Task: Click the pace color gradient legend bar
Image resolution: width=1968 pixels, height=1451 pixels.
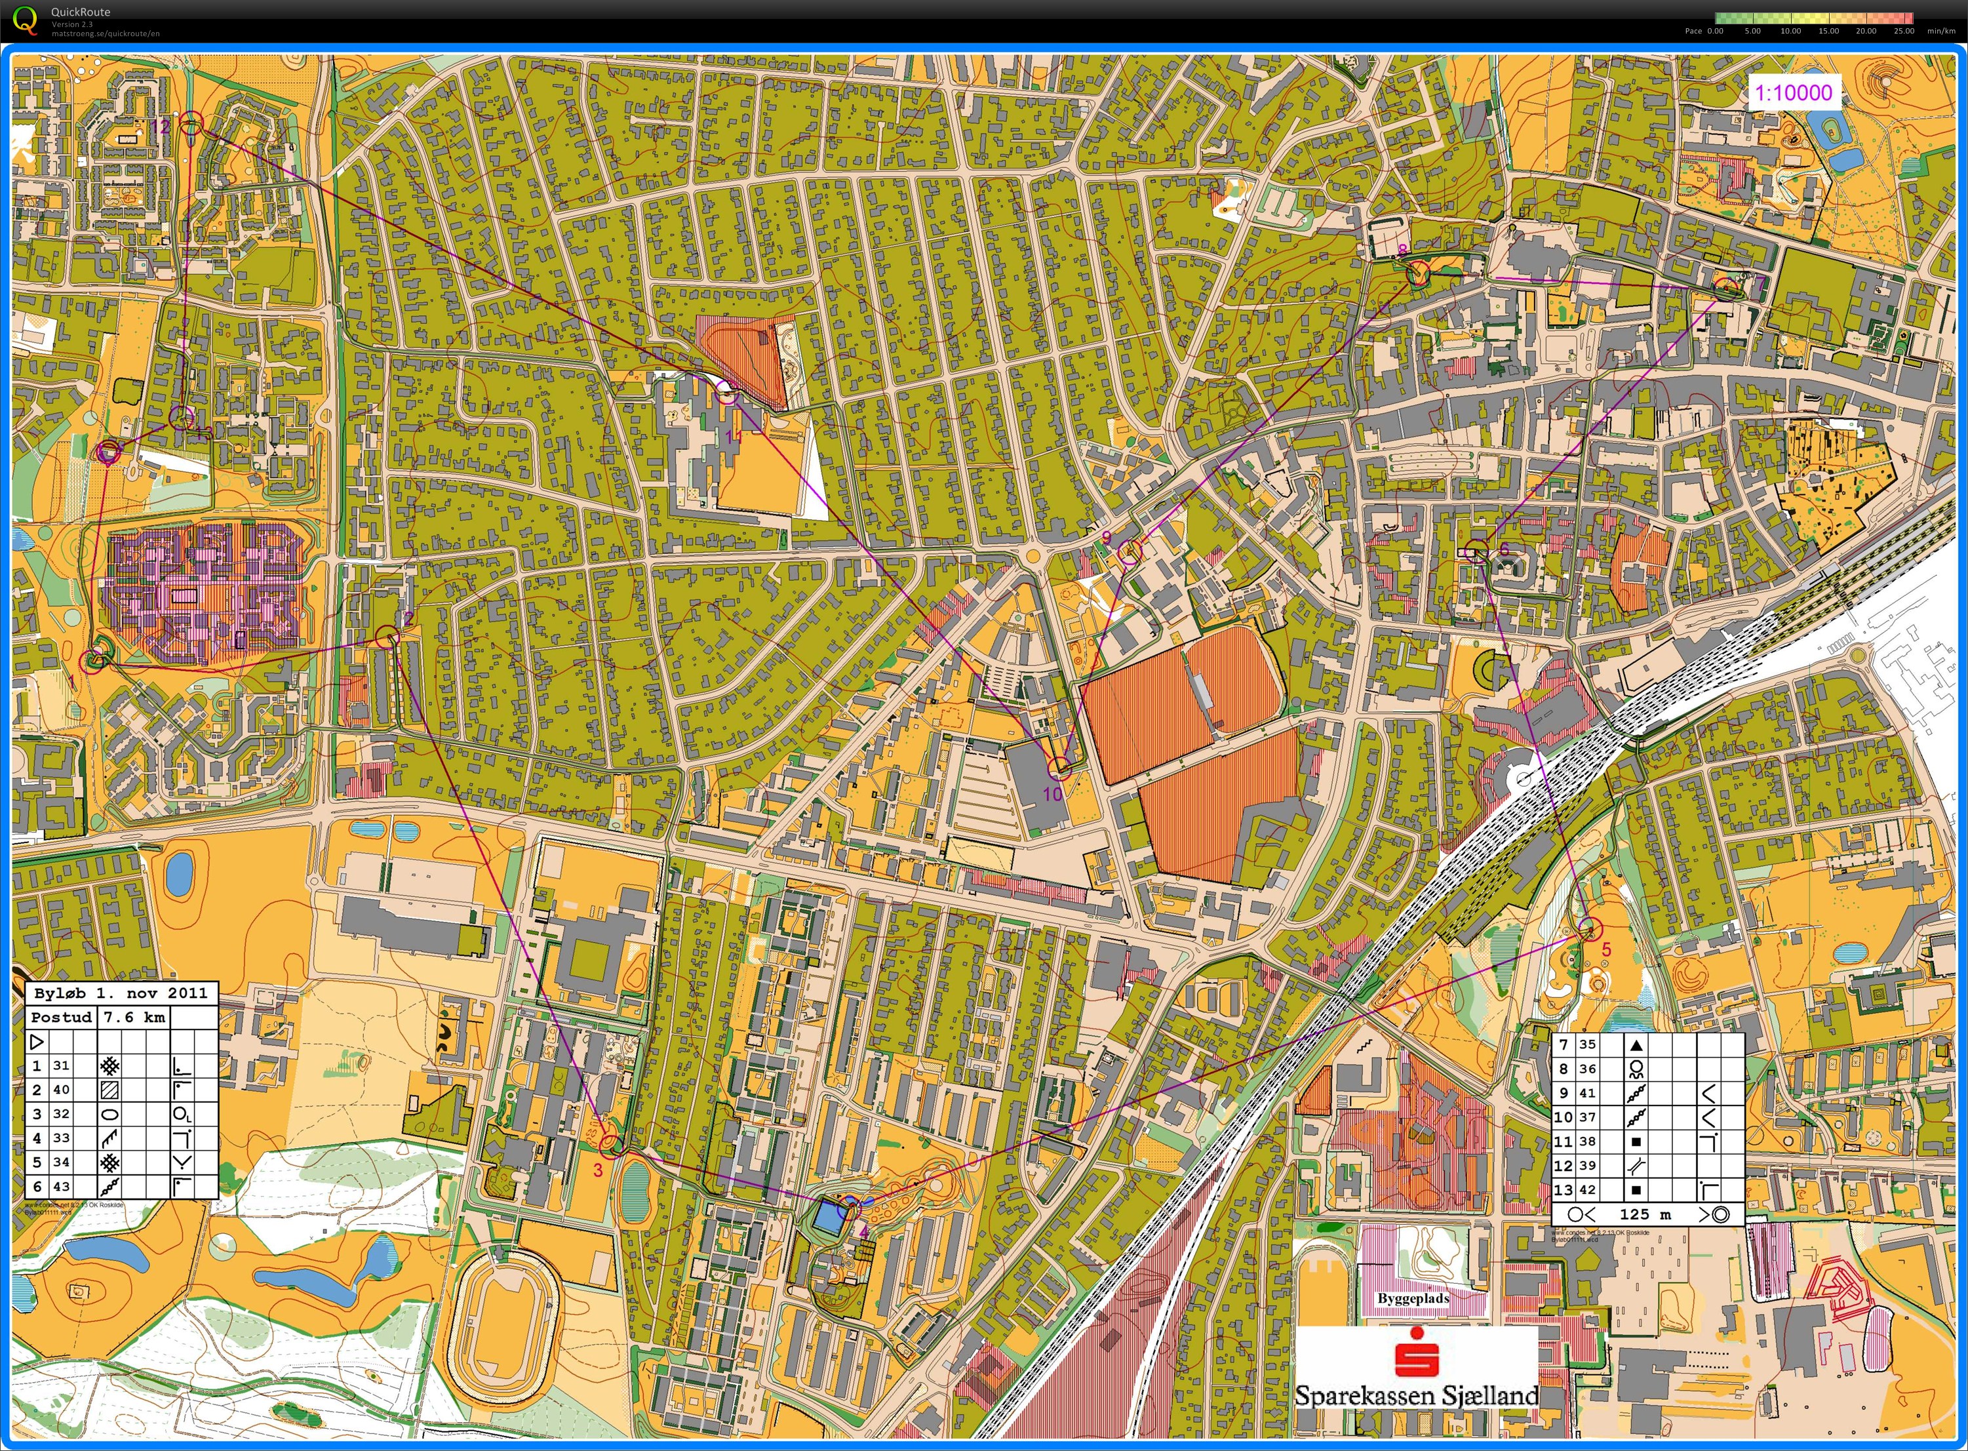Action: pos(1813,18)
